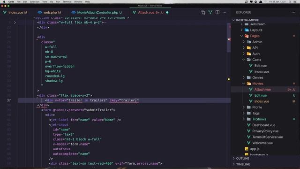Click the overflow-hidden class line

coord(60,66)
